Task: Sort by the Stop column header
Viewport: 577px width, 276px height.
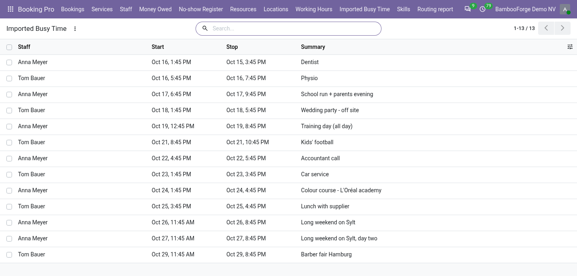Action: [x=232, y=47]
